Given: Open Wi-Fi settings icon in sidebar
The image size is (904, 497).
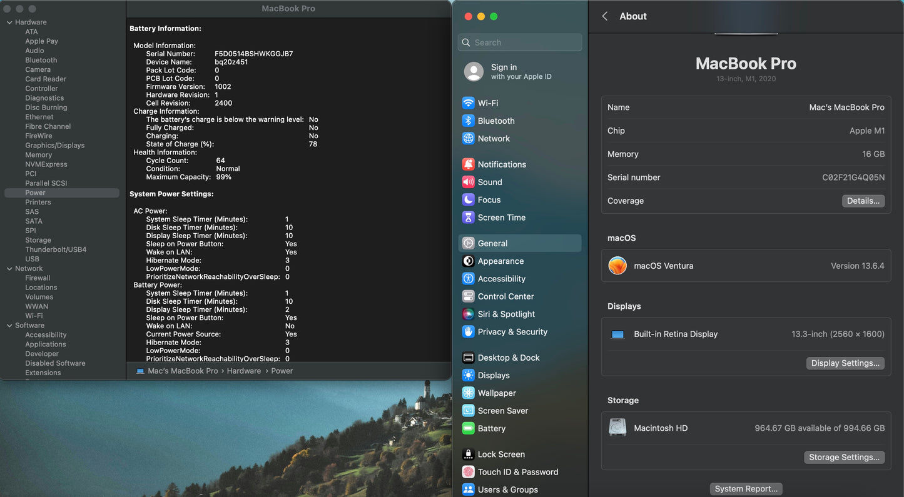Looking at the screenshot, I should 468,103.
